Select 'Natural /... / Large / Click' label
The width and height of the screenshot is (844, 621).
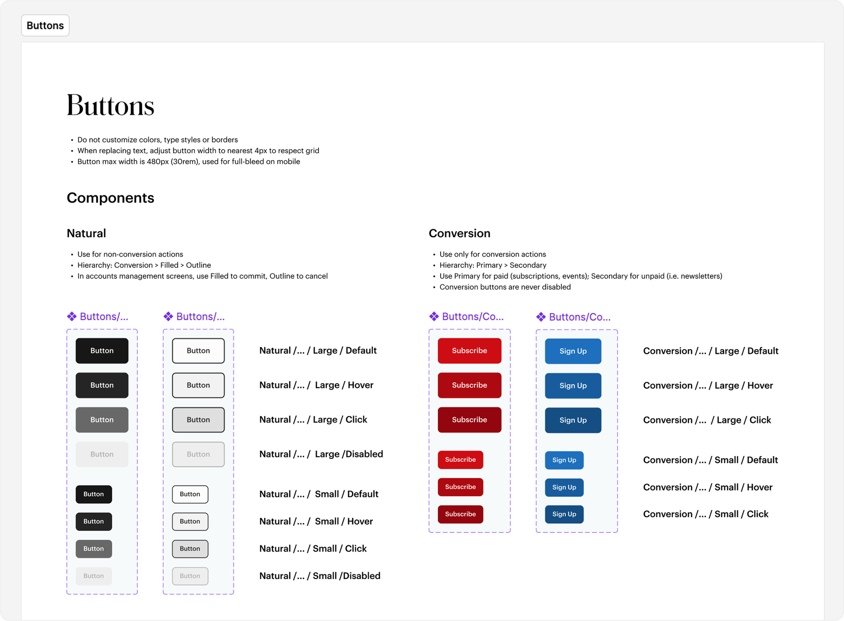tap(313, 420)
